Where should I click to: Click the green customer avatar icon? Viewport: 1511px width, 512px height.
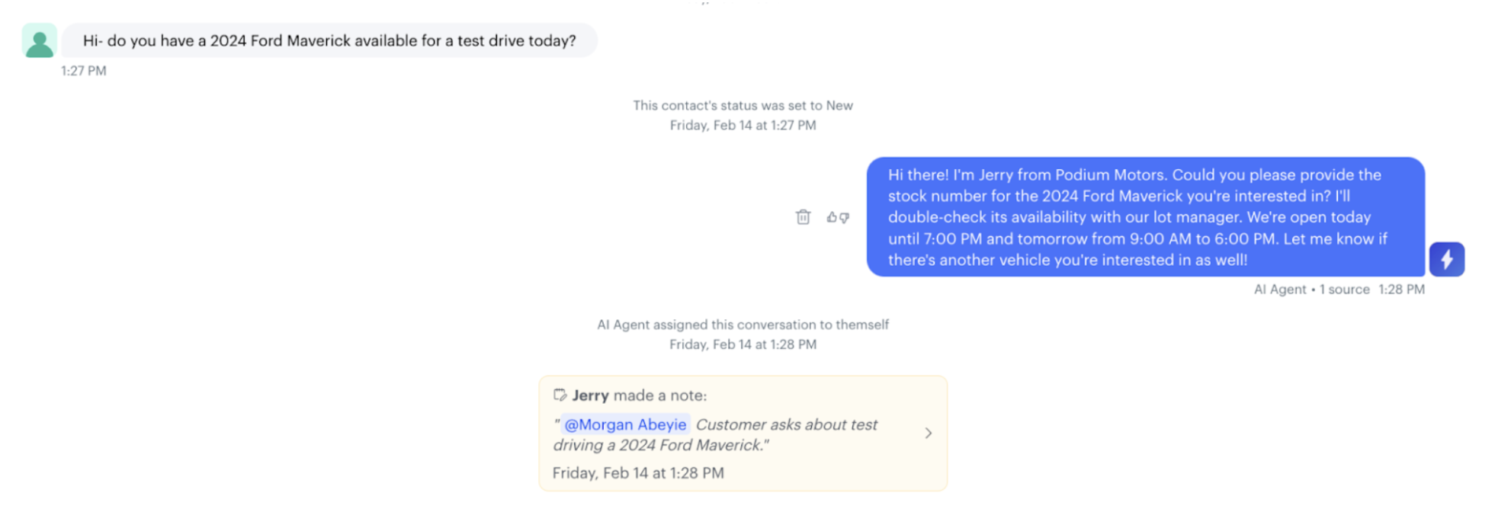pos(40,41)
